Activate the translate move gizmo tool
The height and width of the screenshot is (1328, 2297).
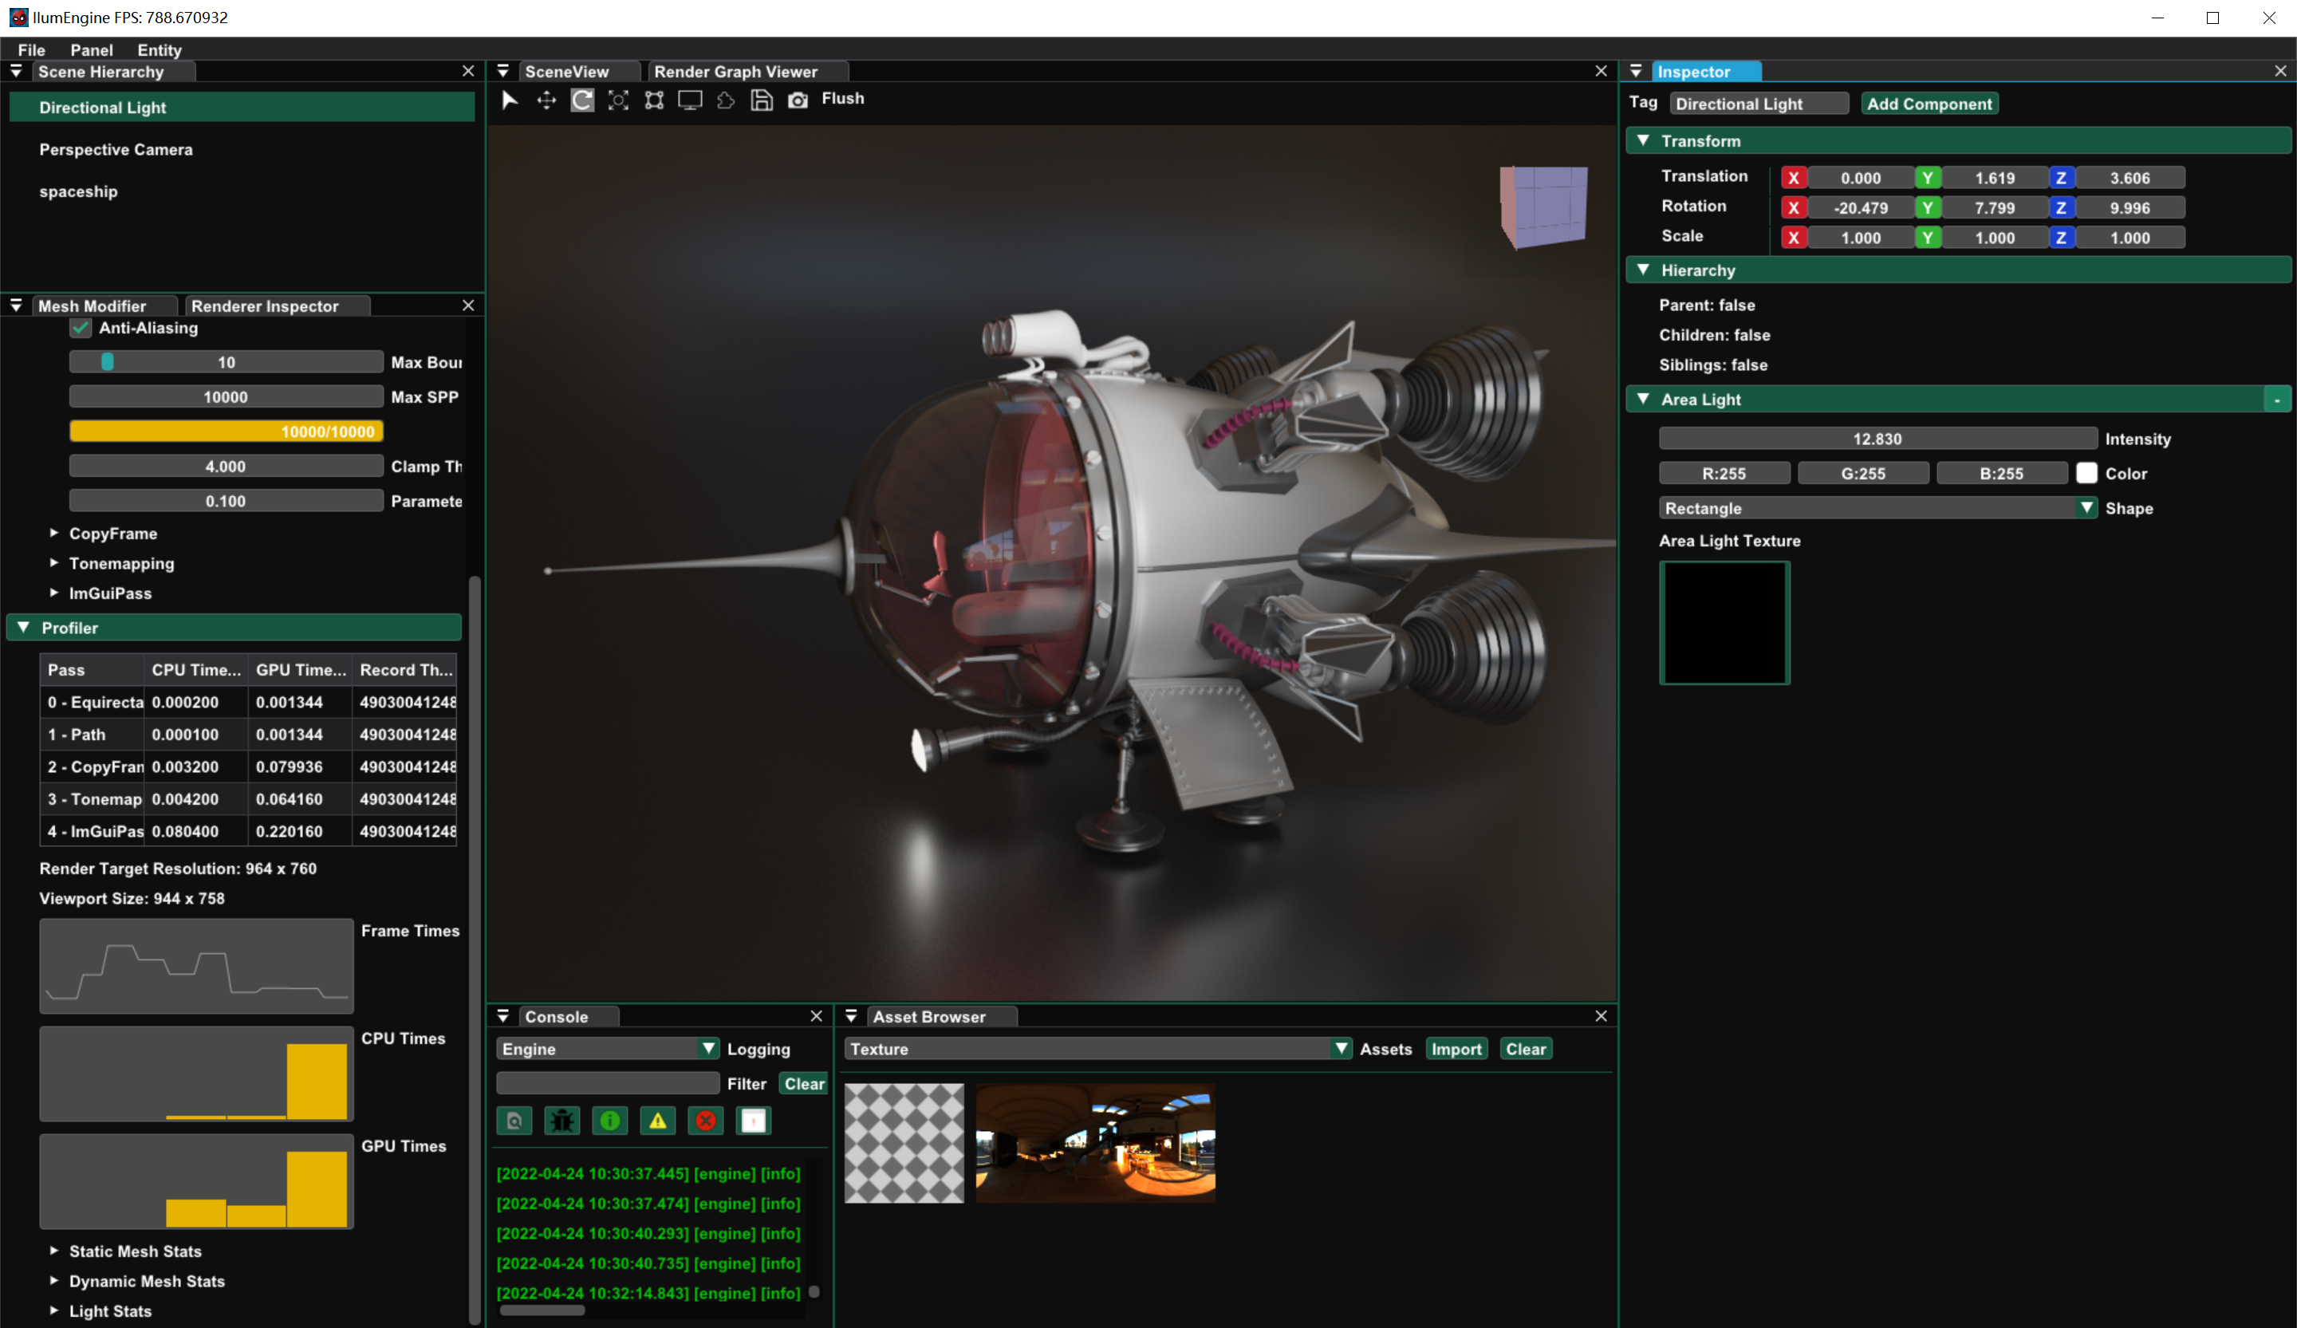pyautogui.click(x=546, y=100)
